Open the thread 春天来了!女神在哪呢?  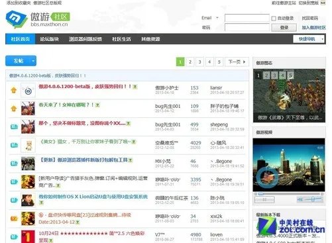66,105
